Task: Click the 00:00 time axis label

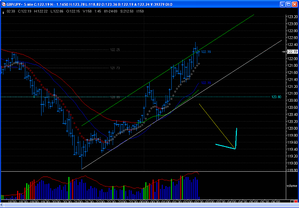Action: 144,201
